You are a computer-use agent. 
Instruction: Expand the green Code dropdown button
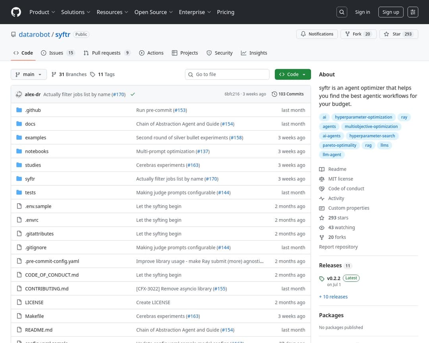[293, 74]
